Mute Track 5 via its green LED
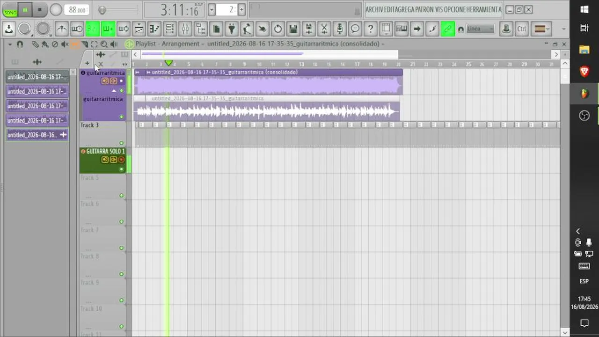Screen dimensions: 599x337 [122, 196]
